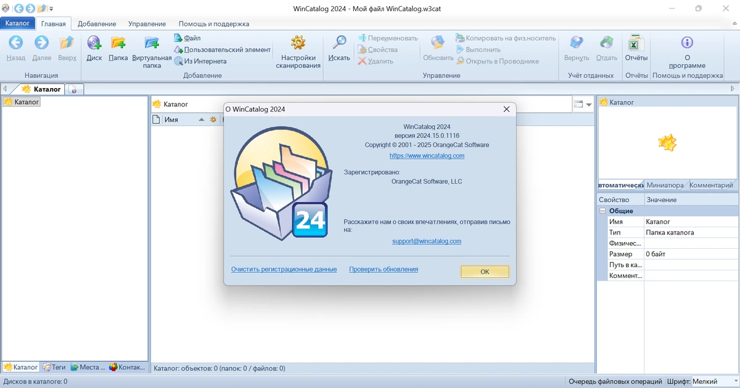Collapse the Общие properties group
Viewport: 740px width, 388px height.
602,211
